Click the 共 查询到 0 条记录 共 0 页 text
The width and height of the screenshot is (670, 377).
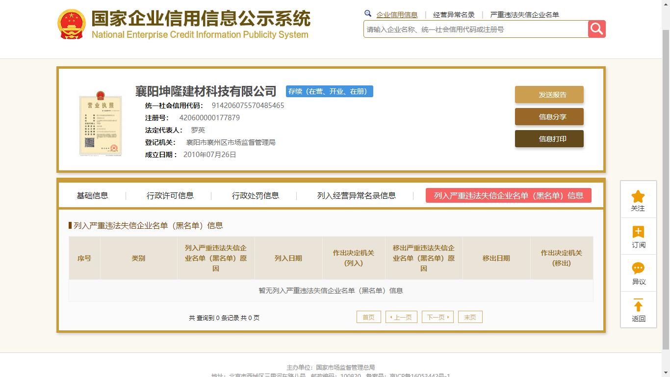point(224,318)
